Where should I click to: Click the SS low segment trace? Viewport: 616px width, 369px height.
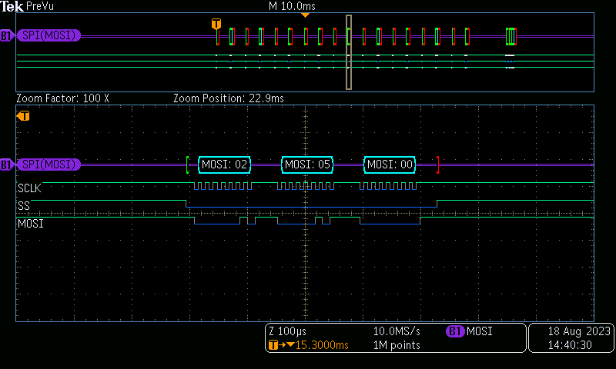click(x=311, y=207)
